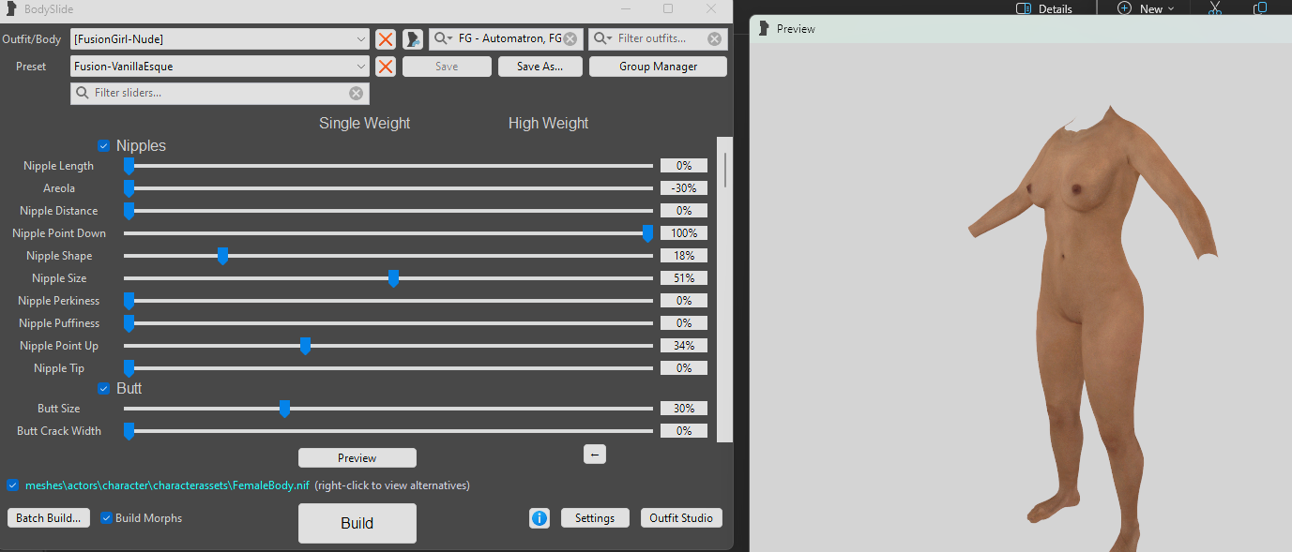Click the Nipple Shape slider handle

(x=222, y=256)
